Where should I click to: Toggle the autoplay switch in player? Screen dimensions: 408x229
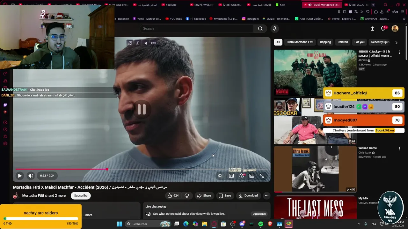(220, 176)
